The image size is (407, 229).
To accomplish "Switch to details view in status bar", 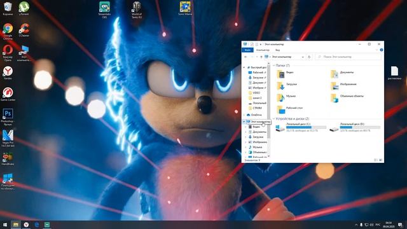I will point(376,160).
